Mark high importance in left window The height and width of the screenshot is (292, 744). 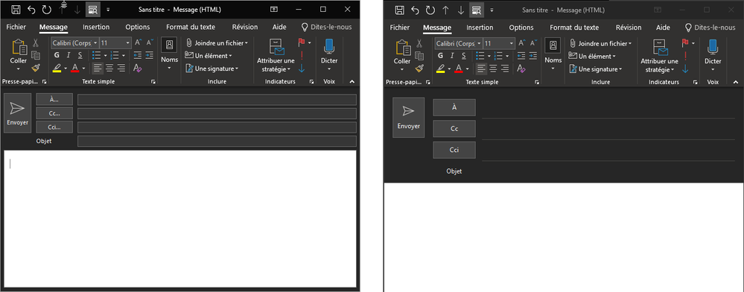[302, 55]
